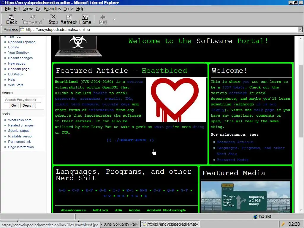Jump to A-B index section
The height and width of the screenshot is (228, 304).
click(x=62, y=190)
